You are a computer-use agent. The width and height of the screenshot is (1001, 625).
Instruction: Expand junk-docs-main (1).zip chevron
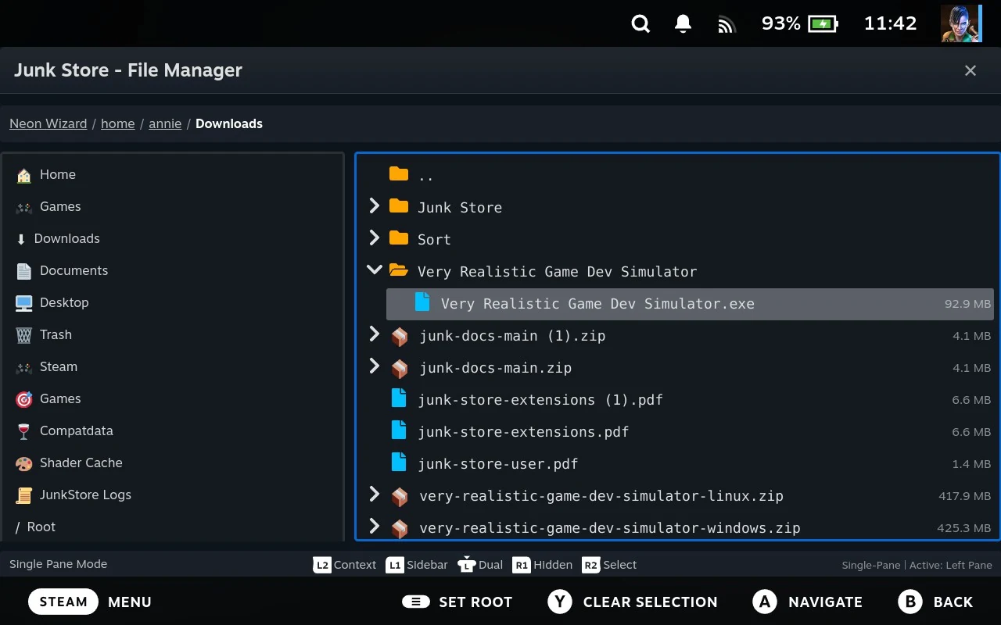click(x=374, y=334)
